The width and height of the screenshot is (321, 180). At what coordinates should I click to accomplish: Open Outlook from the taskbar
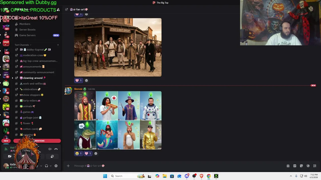coord(179,176)
